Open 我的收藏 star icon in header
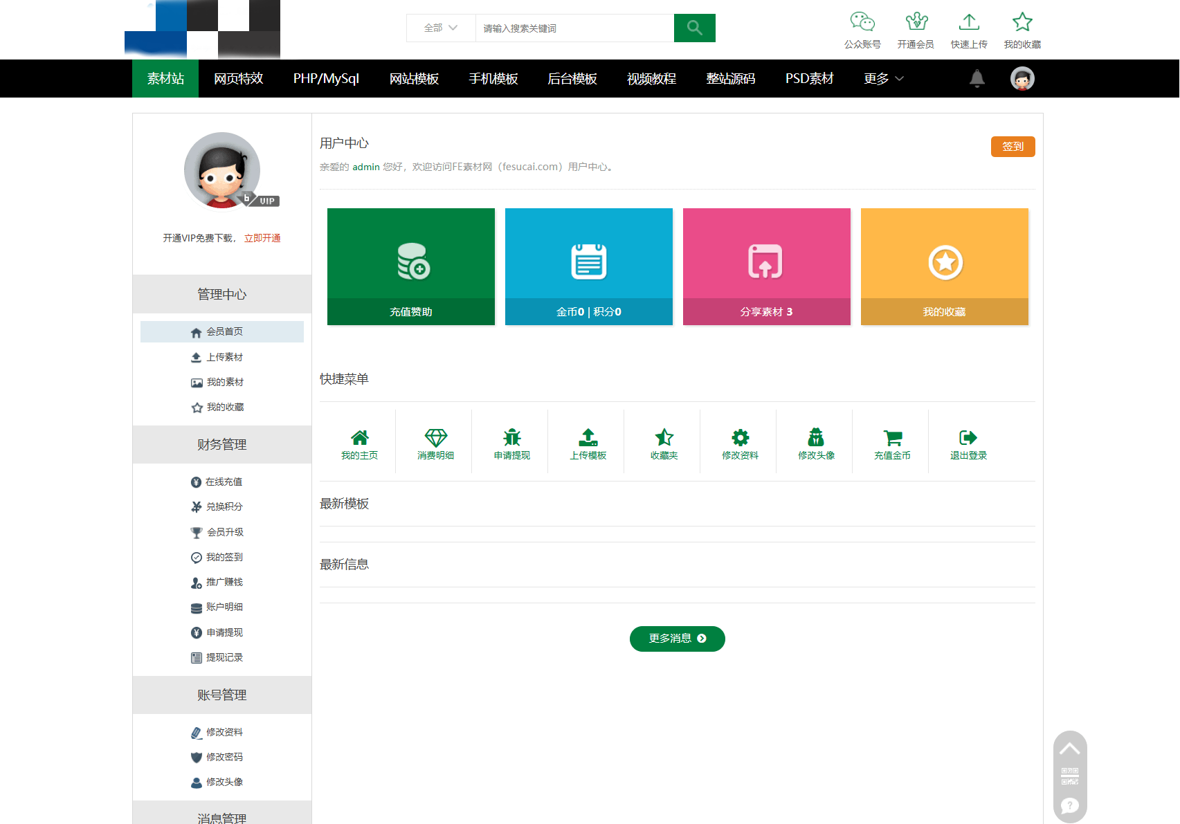 pos(1022,22)
